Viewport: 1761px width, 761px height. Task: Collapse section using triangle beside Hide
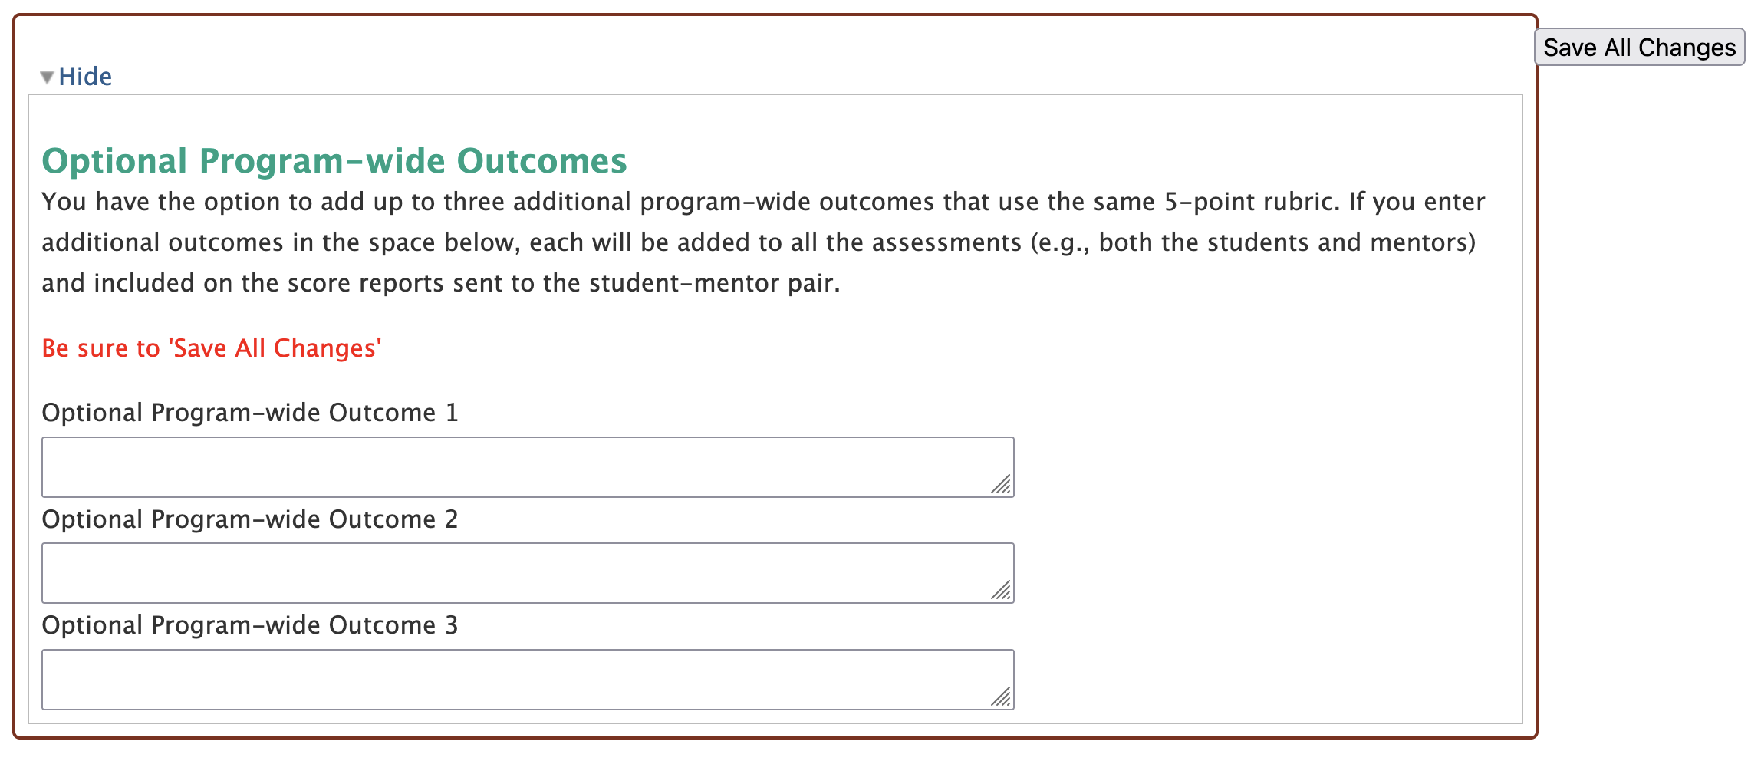(47, 77)
